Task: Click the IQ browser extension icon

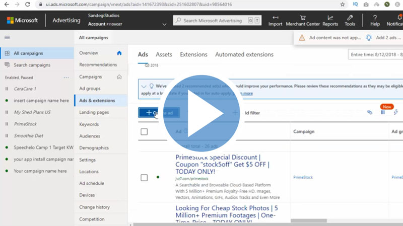Action: 355,5
